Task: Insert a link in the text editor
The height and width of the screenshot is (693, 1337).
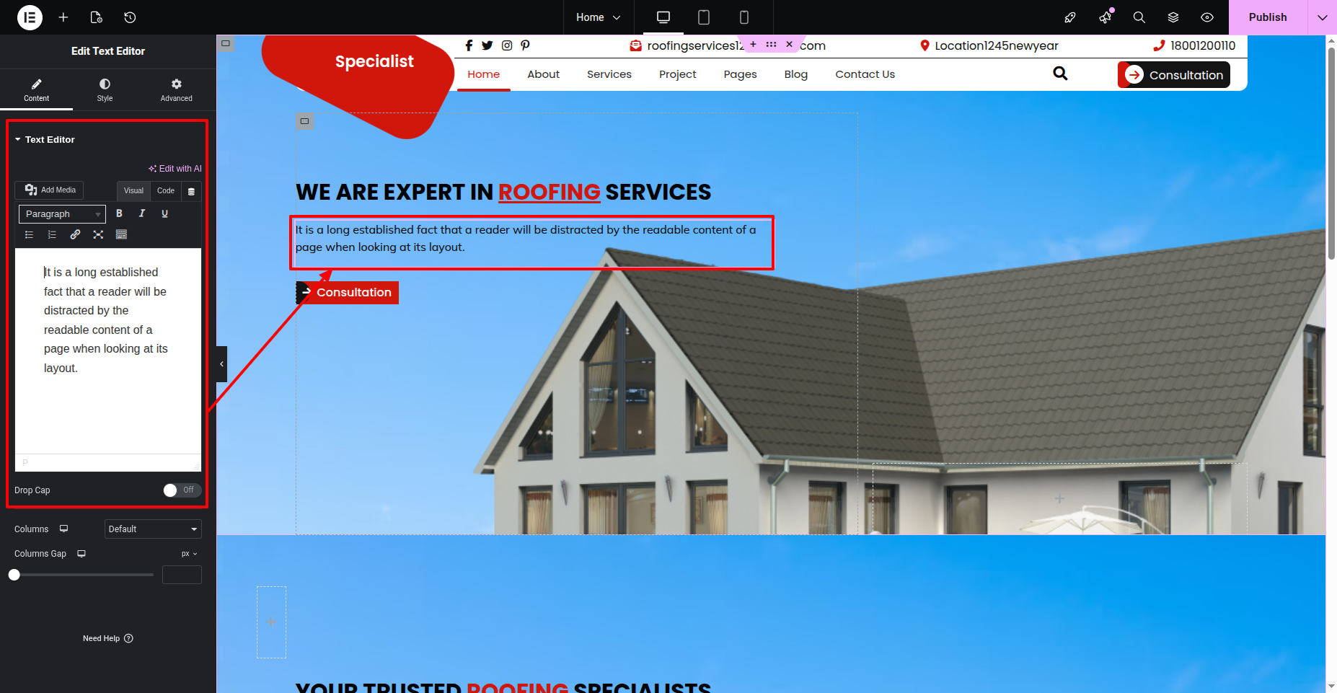Action: (x=75, y=234)
